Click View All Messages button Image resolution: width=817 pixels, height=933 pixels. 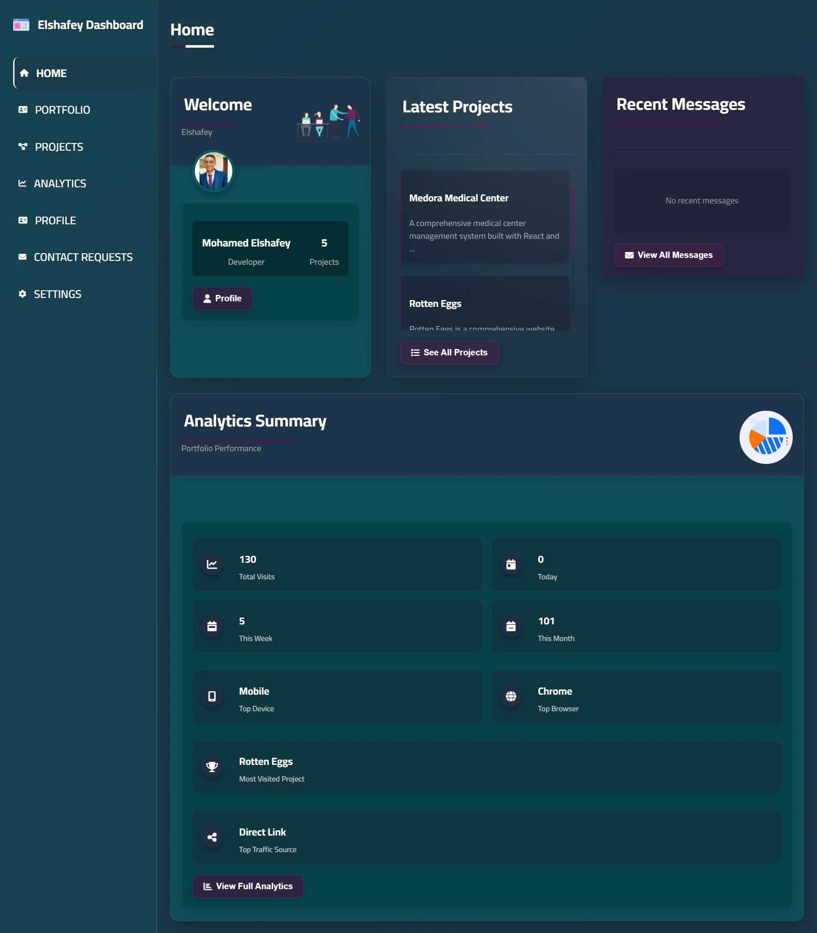pyautogui.click(x=669, y=255)
